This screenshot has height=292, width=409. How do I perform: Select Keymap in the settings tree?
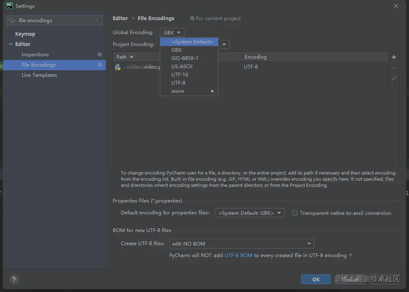25,34
